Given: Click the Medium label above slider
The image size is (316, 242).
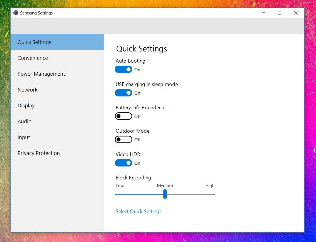Looking at the screenshot, I should click(x=165, y=186).
